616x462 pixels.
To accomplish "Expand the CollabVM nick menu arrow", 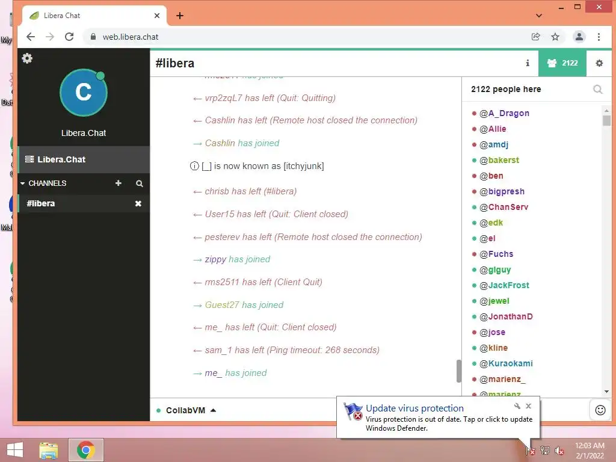I will pos(214,410).
